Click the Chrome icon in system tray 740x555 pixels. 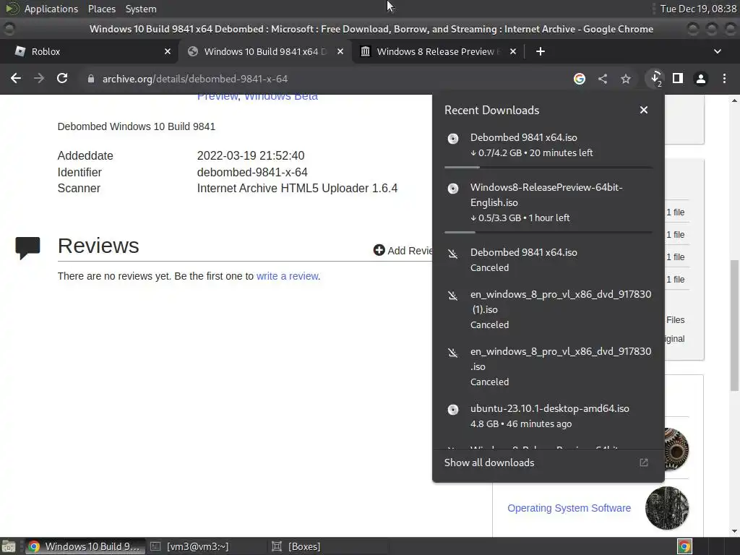[685, 546]
